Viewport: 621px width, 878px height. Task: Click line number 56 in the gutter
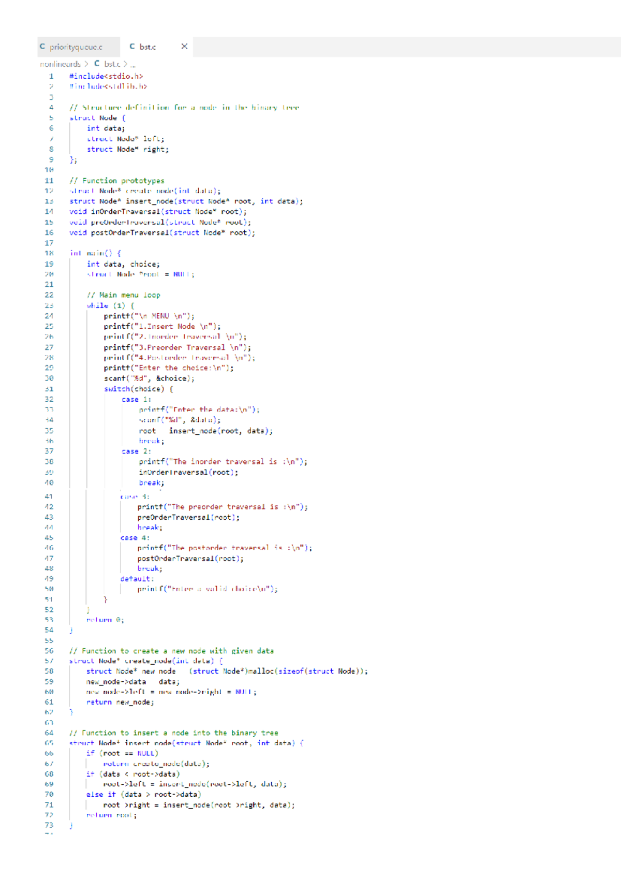click(49, 651)
